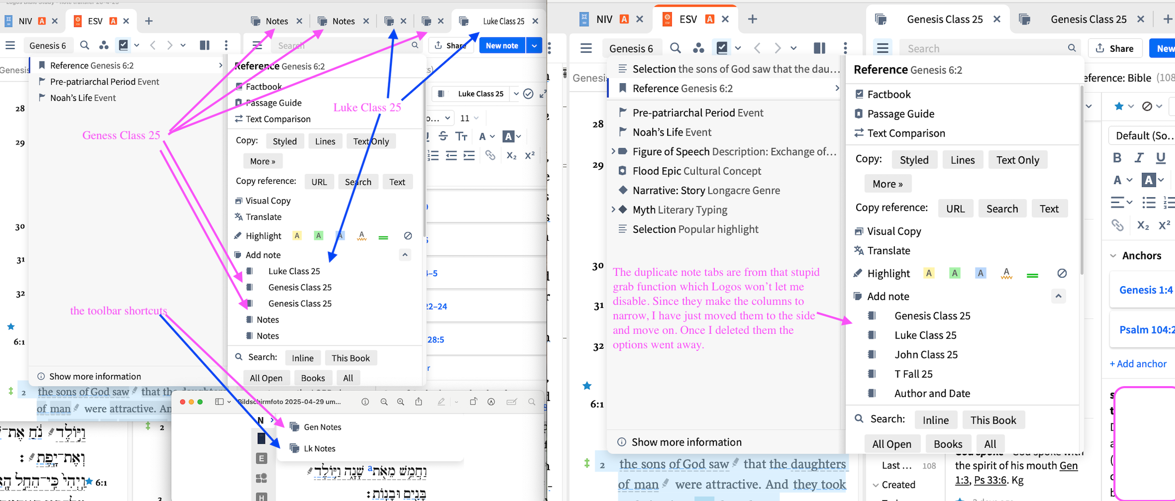Click the Preview window's share icon
Viewport: 1175px width, 501px height.
[x=419, y=402]
